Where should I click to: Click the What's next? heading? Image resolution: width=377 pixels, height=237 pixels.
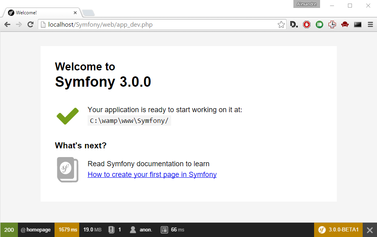pos(80,146)
